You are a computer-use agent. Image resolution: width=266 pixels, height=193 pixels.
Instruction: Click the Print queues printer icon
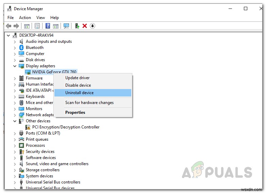coord(21,139)
